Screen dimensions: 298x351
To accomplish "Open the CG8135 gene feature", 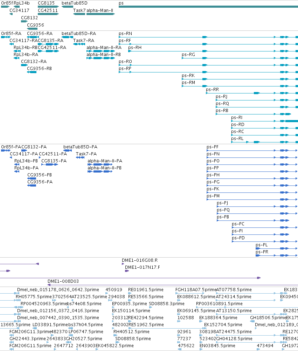I will click(48, 7).
